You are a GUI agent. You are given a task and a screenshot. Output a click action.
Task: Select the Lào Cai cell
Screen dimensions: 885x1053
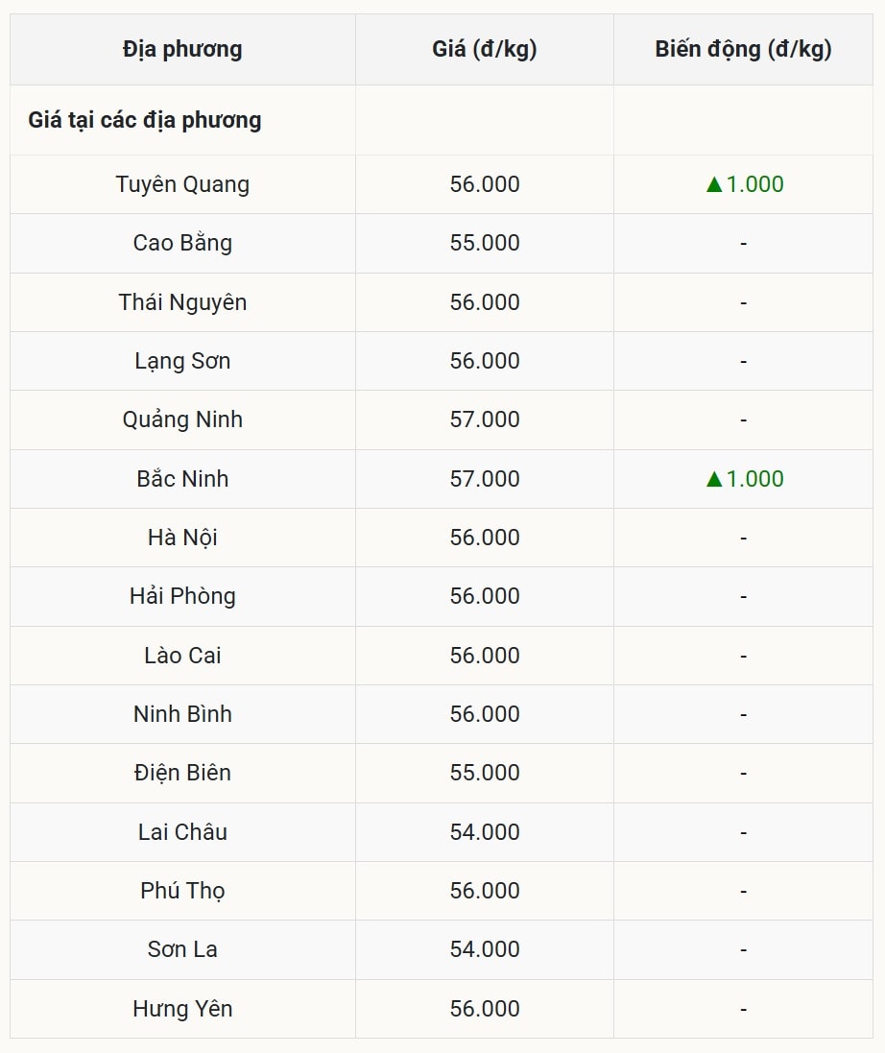pos(182,656)
